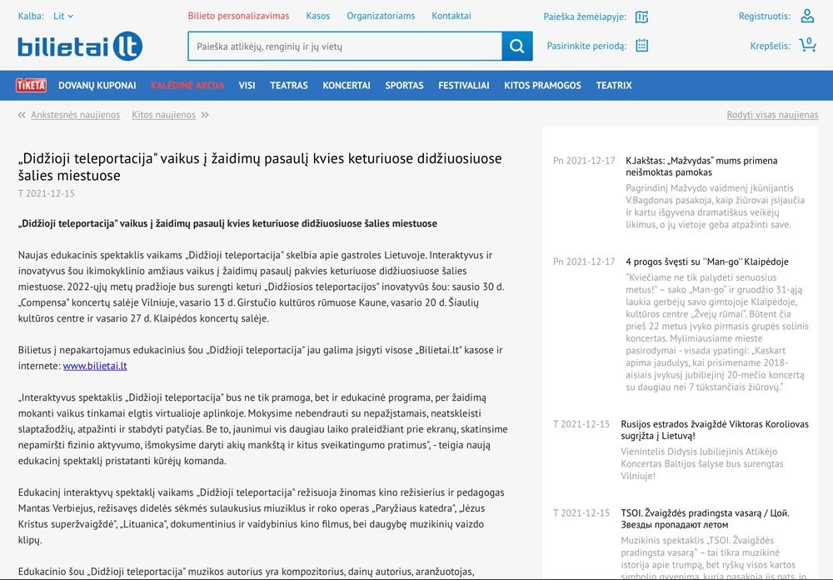Open news item about K.Jakštas Mažvydas

[701, 167]
